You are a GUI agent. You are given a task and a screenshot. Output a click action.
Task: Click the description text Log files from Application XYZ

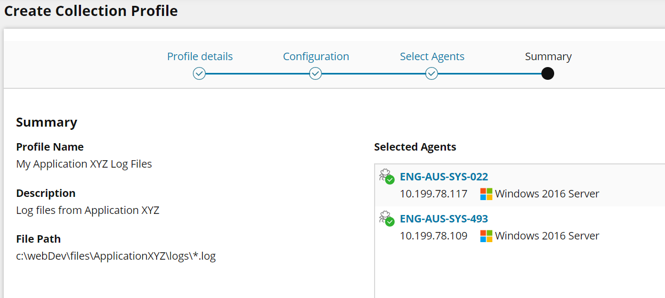click(88, 210)
